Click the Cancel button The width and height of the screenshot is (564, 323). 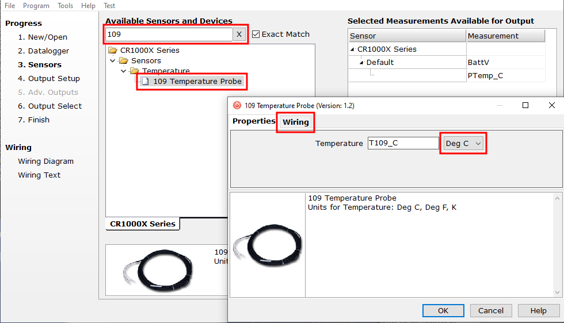491,310
